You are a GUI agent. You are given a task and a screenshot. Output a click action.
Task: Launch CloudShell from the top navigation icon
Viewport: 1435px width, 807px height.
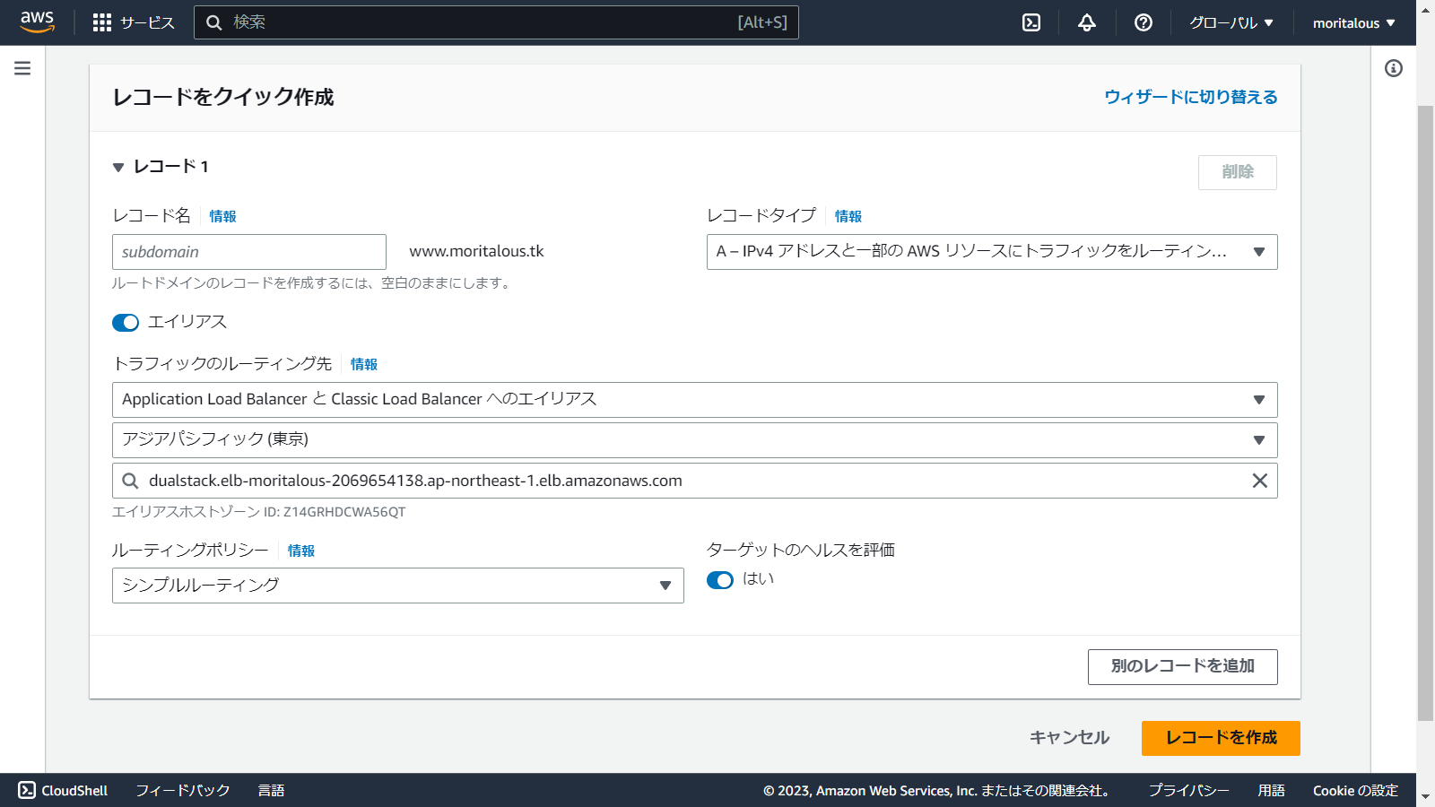tap(1030, 22)
